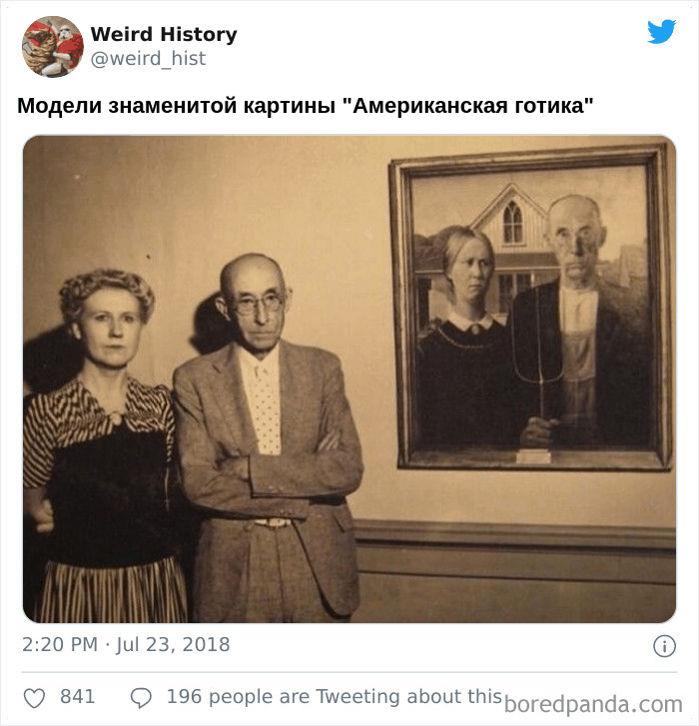Screen dimensions: 699x726
Task: Click the Weird History display name
Action: [164, 34]
